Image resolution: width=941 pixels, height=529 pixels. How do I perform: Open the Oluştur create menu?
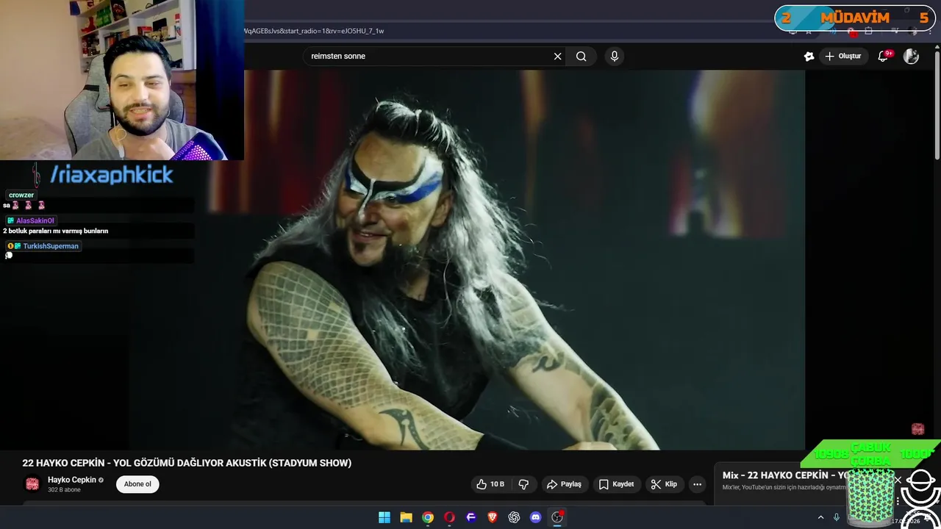click(x=842, y=57)
